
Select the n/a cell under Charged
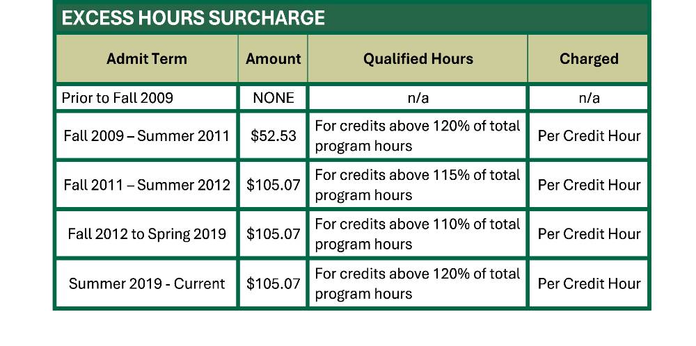pyautogui.click(x=588, y=97)
